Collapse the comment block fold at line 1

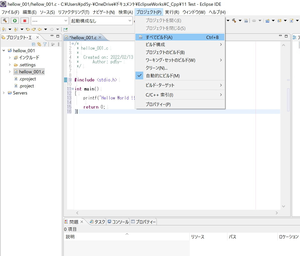click(x=73, y=44)
